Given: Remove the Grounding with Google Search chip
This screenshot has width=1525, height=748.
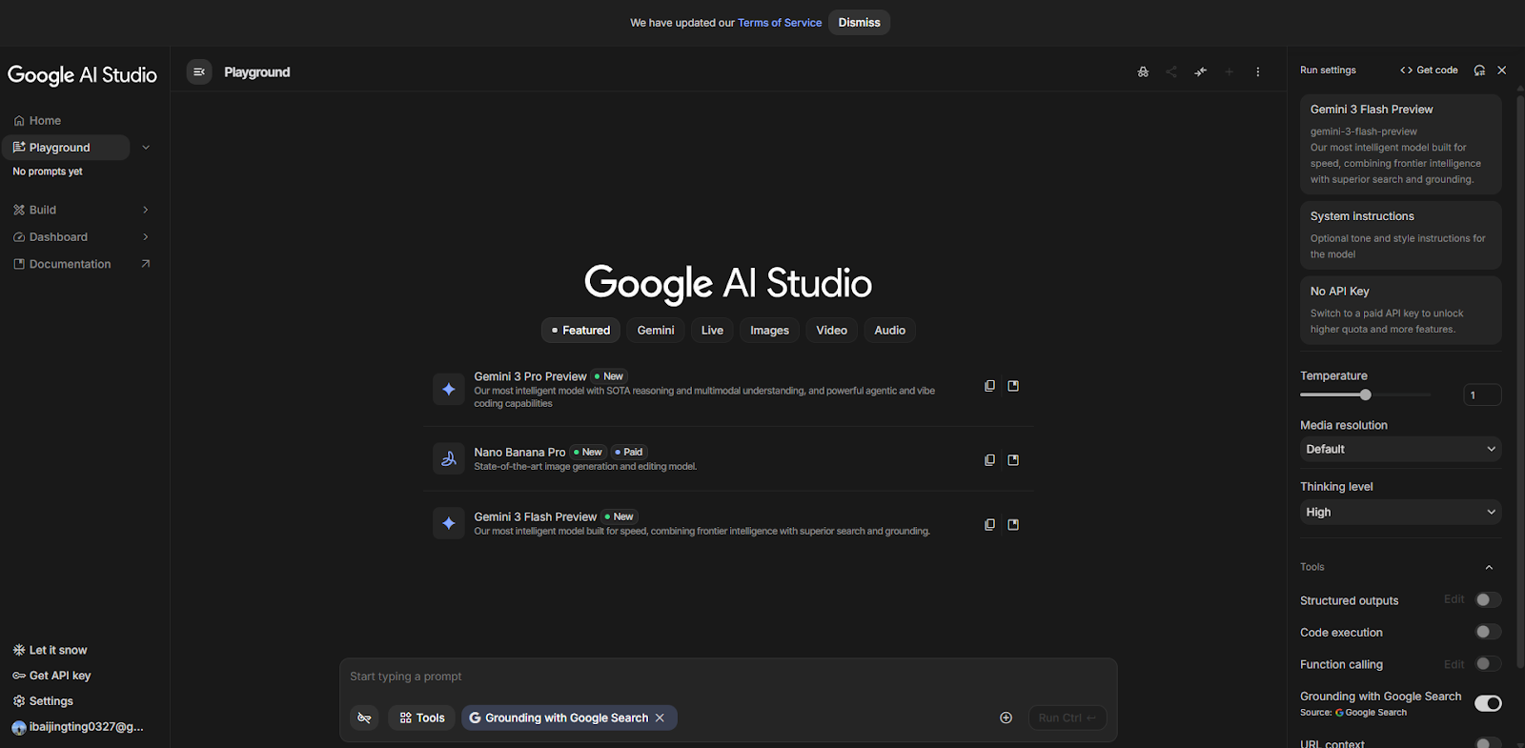Looking at the screenshot, I should click(x=660, y=718).
